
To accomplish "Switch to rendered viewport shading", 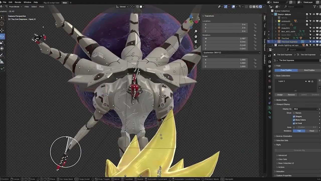I will point(261,7).
